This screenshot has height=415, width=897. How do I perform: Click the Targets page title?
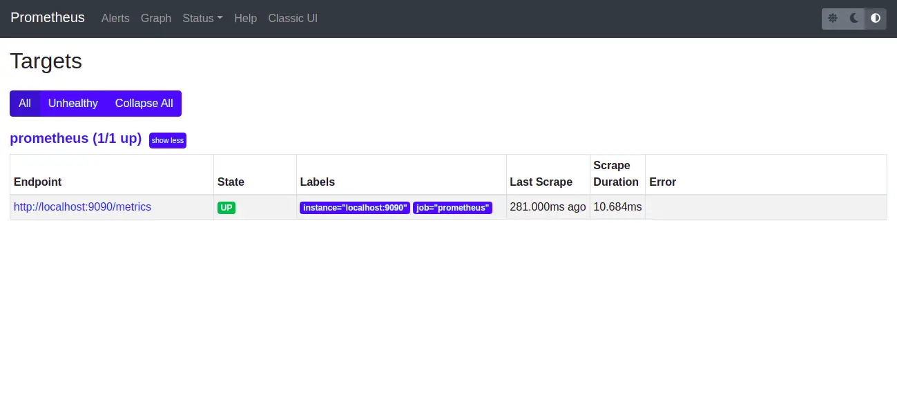pos(46,61)
